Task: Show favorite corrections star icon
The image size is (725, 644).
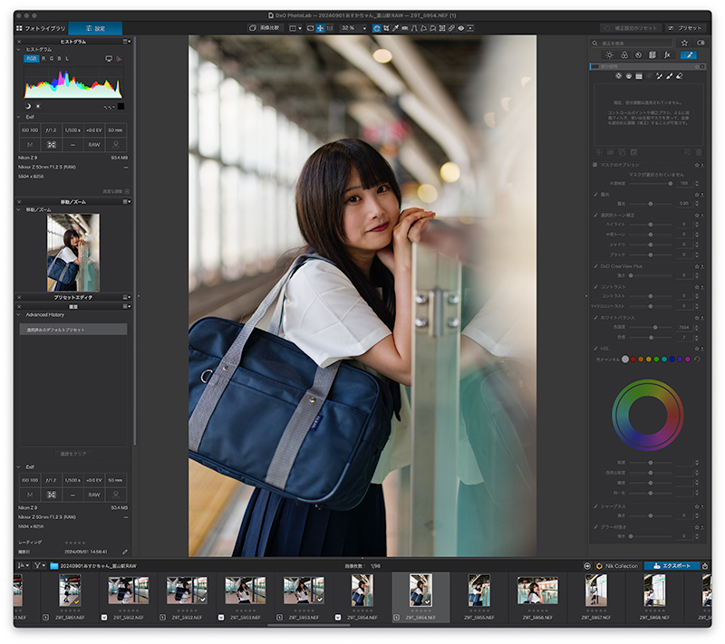Action: 684,43
